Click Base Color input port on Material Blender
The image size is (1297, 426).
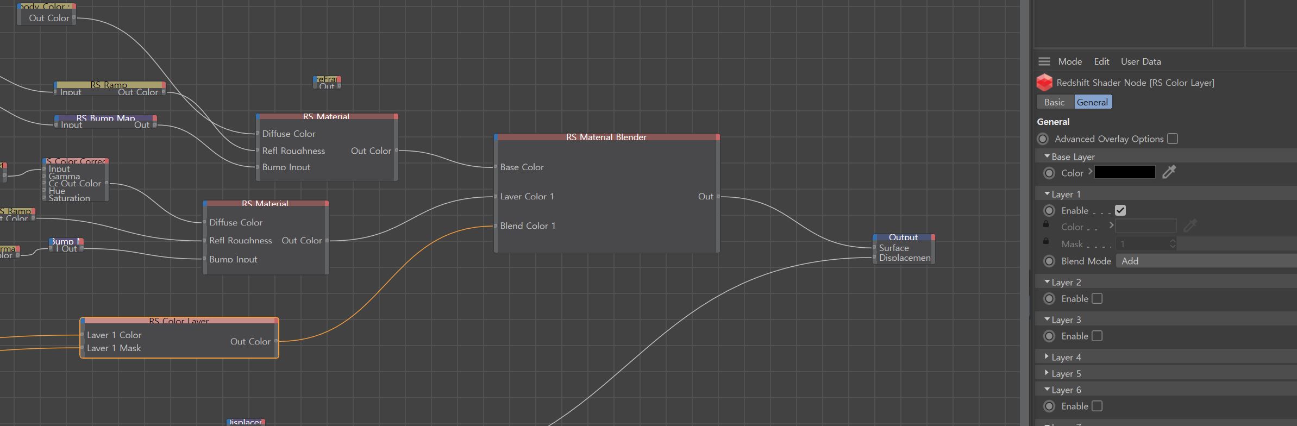click(496, 167)
